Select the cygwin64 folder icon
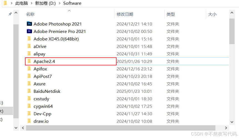The width and height of the screenshot is (239, 138). pos(29,106)
